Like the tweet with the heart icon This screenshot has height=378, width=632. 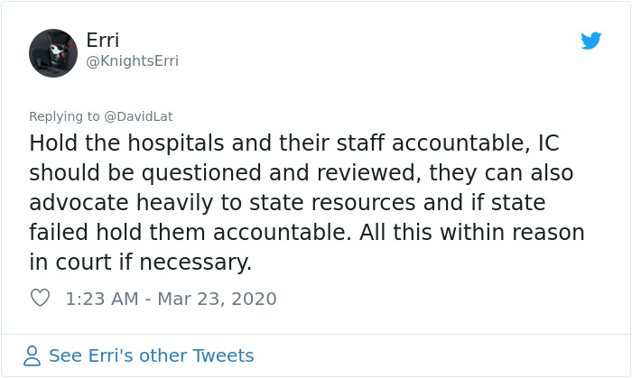point(40,298)
